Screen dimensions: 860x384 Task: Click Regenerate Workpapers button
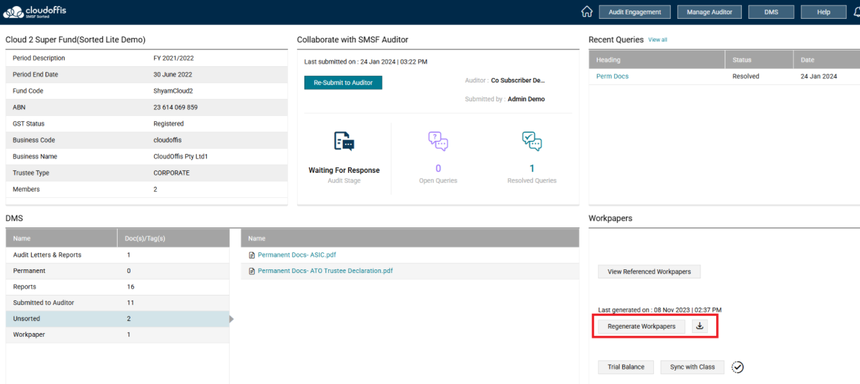(x=641, y=326)
